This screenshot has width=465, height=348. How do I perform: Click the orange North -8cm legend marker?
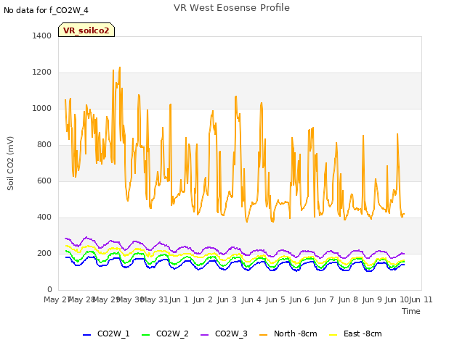coord(263,335)
